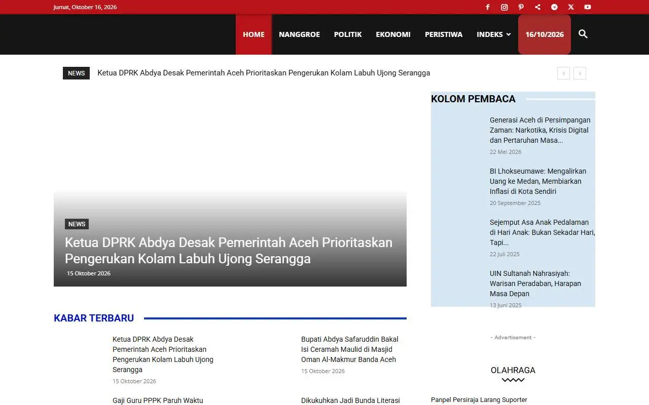Screen dimensions: 649x405
Task: Open the YouTube channel icon
Action: (588, 7)
